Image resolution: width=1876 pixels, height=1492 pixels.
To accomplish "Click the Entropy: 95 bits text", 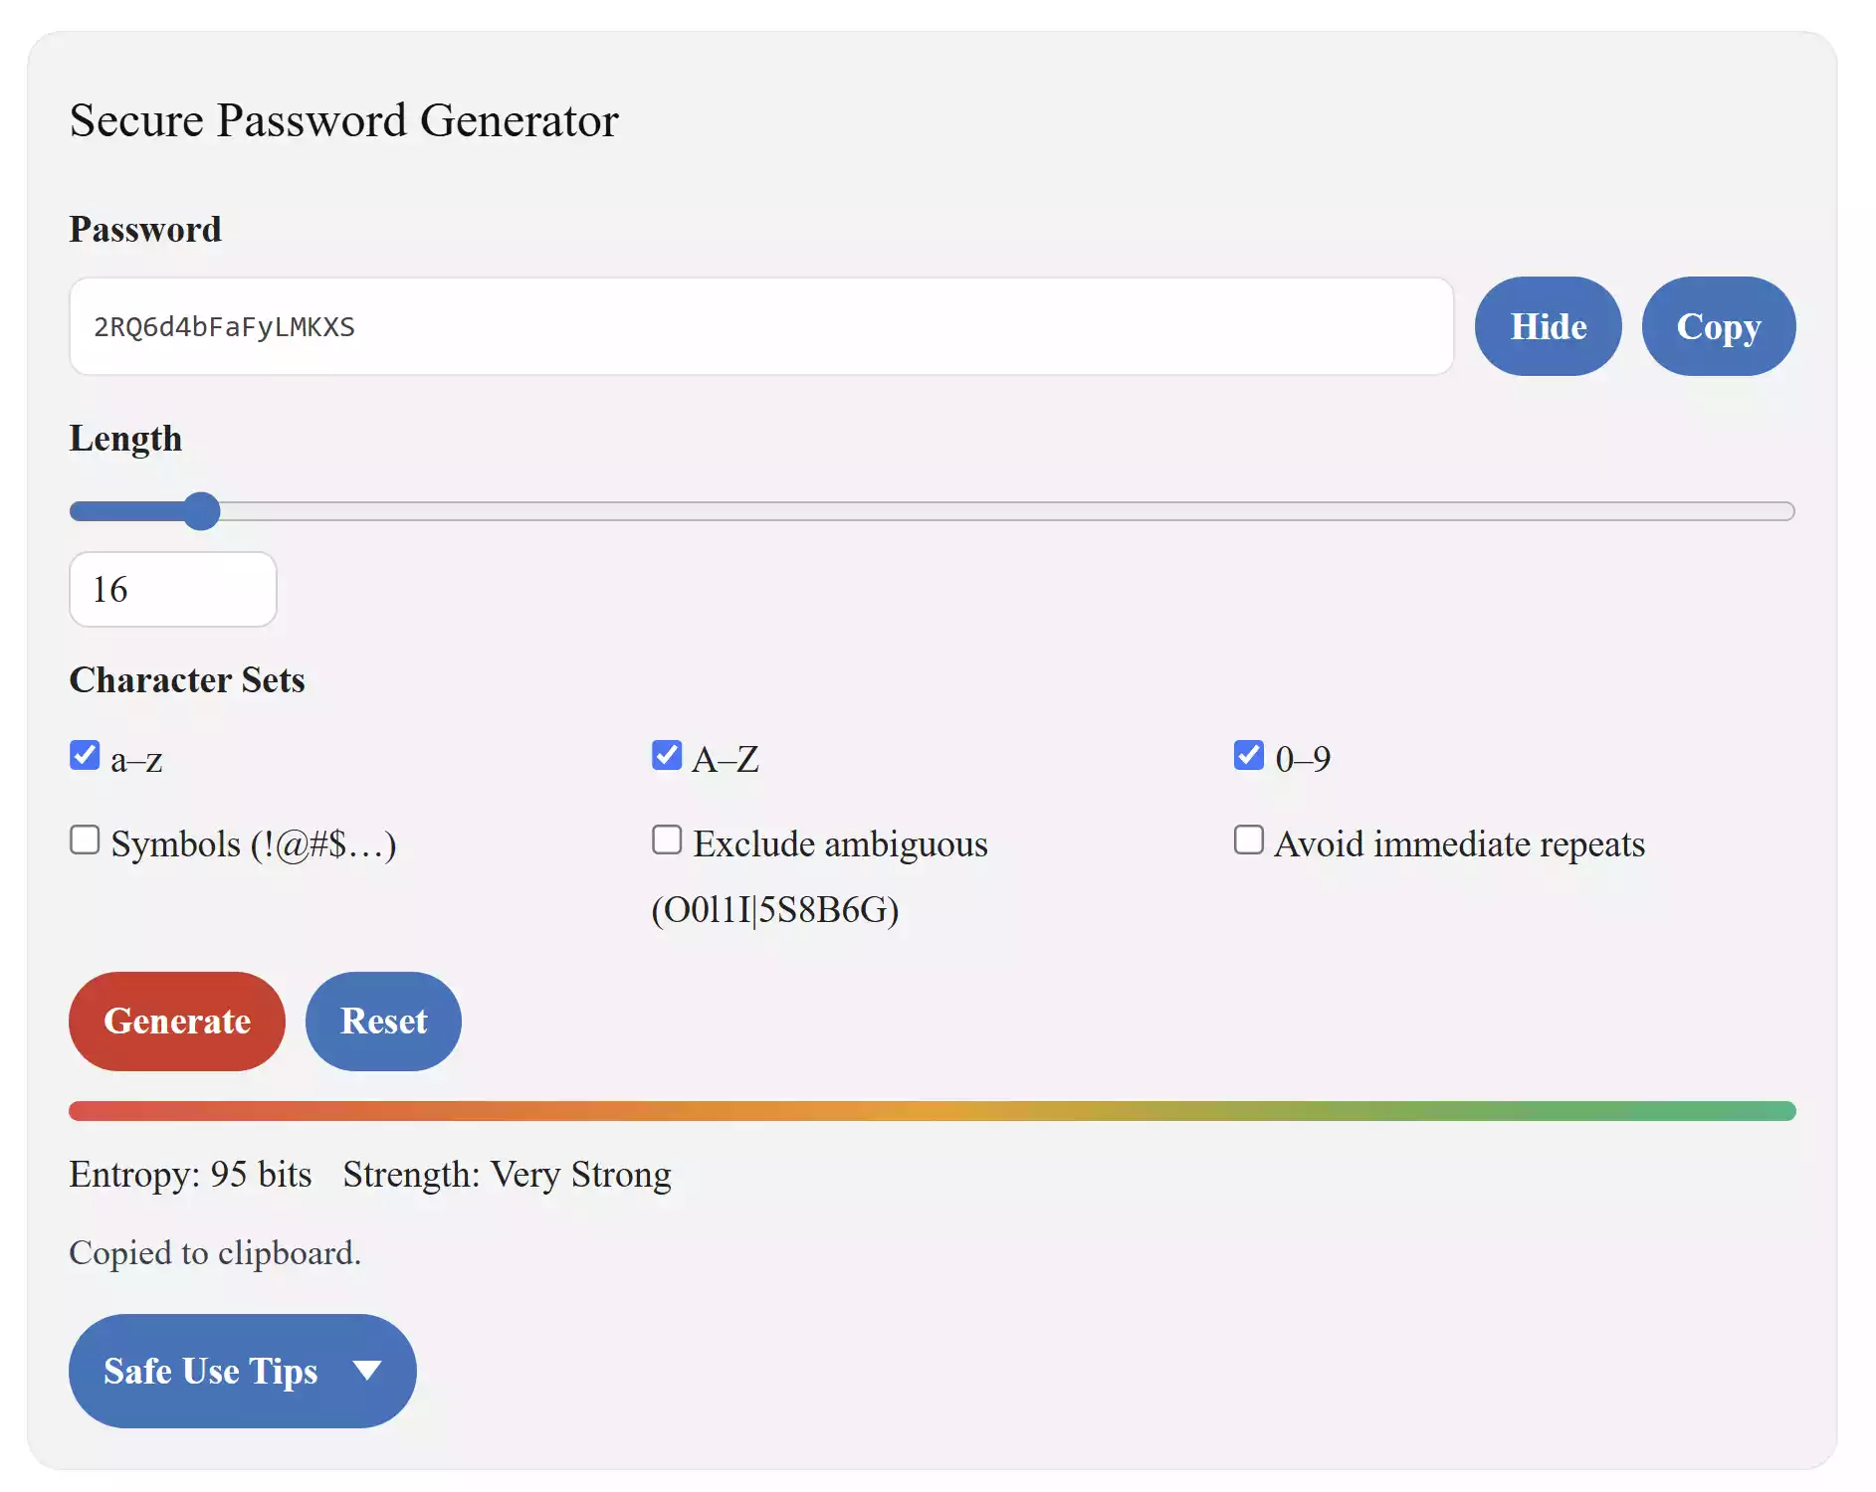I will (189, 1175).
